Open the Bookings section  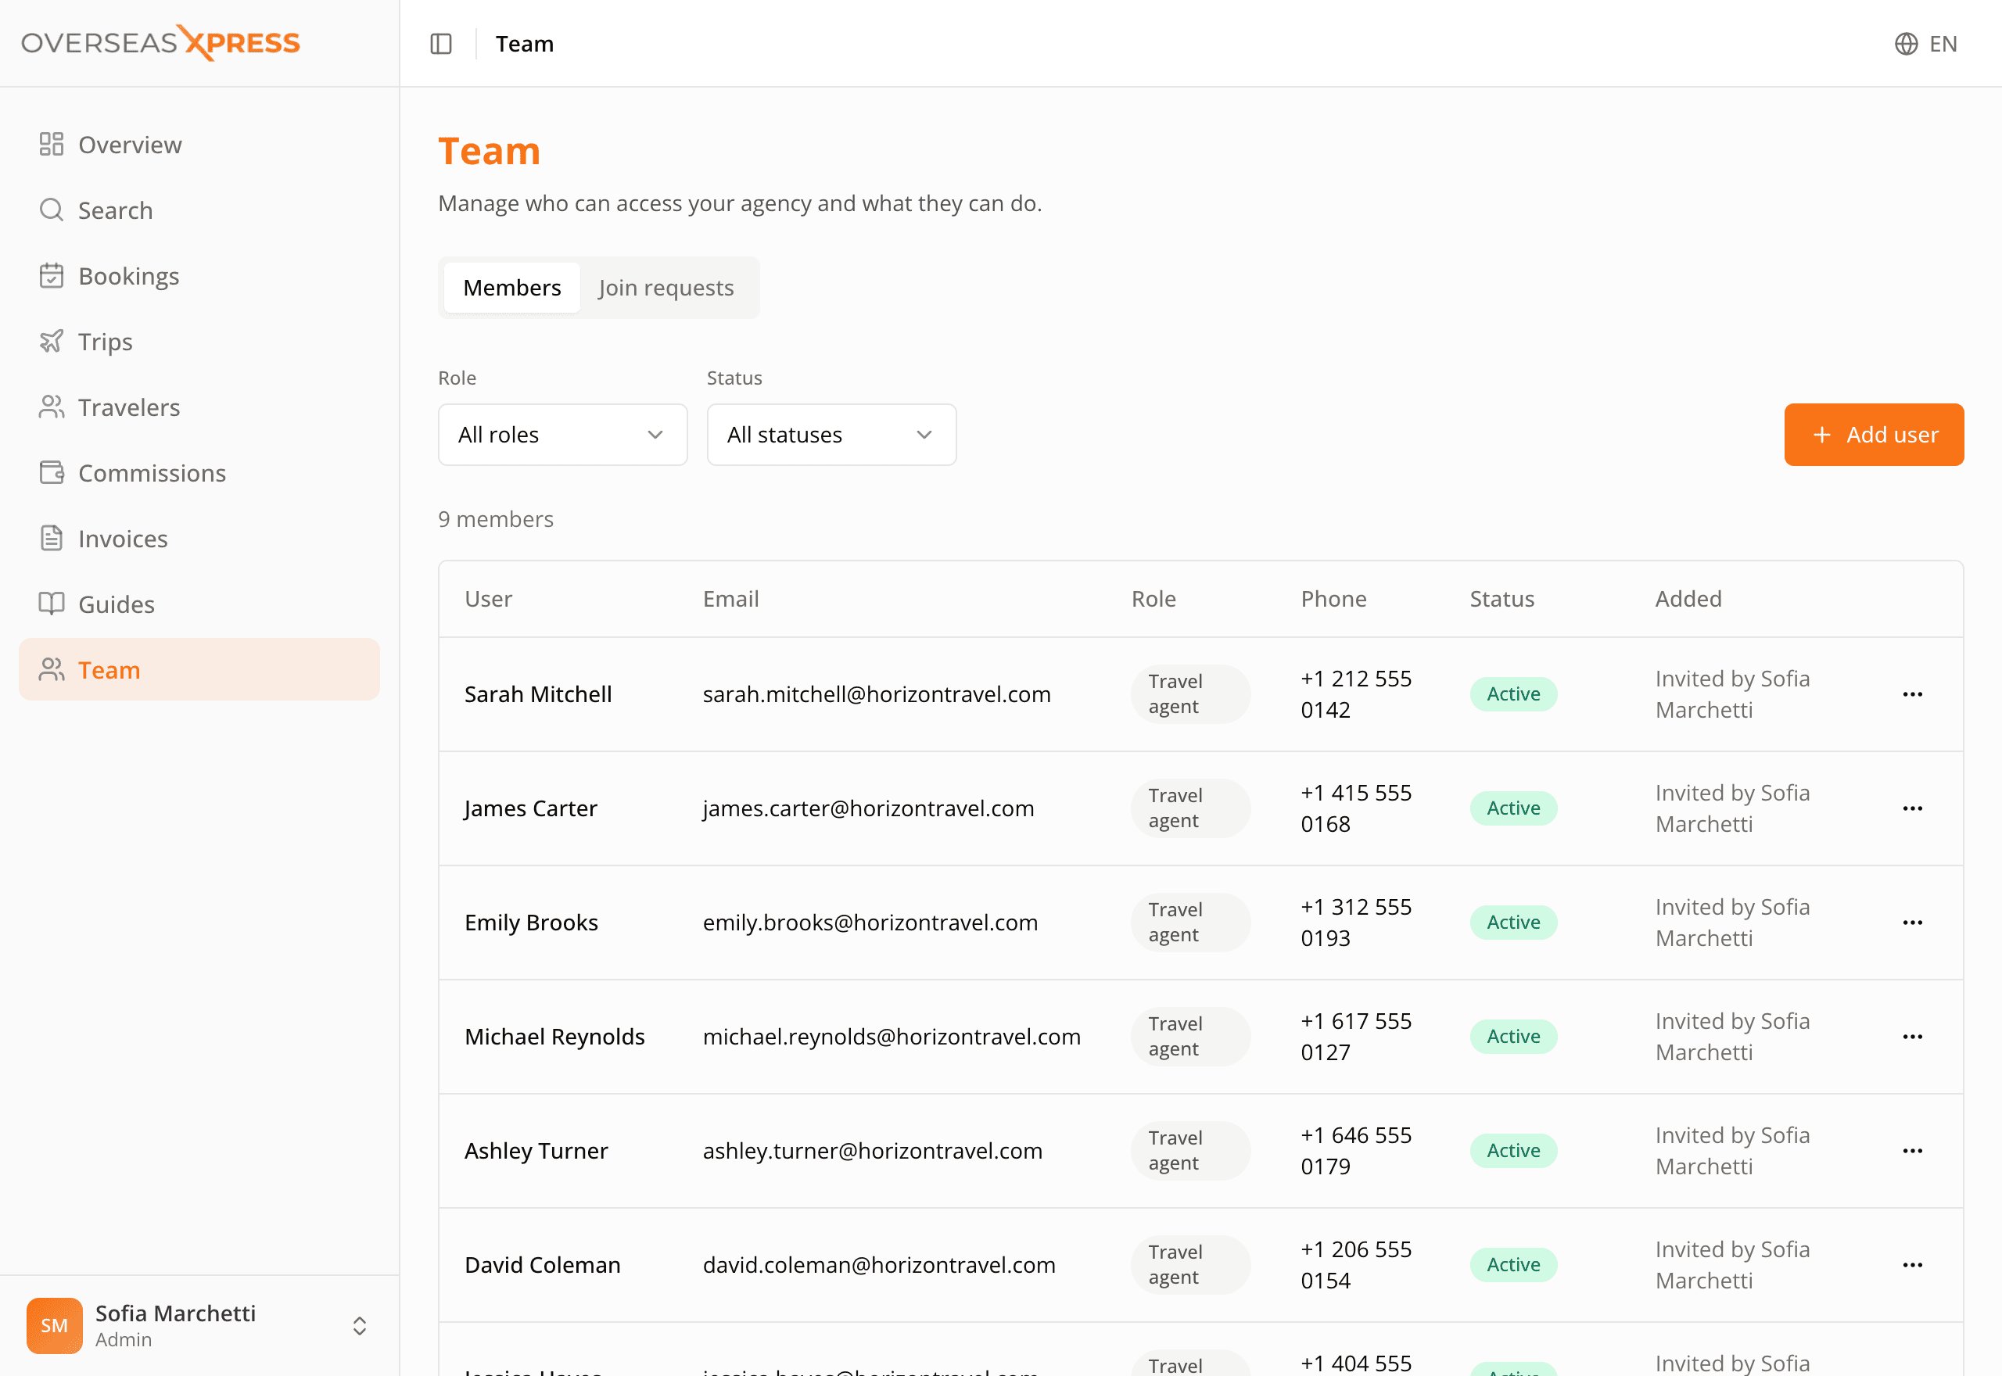(x=199, y=276)
